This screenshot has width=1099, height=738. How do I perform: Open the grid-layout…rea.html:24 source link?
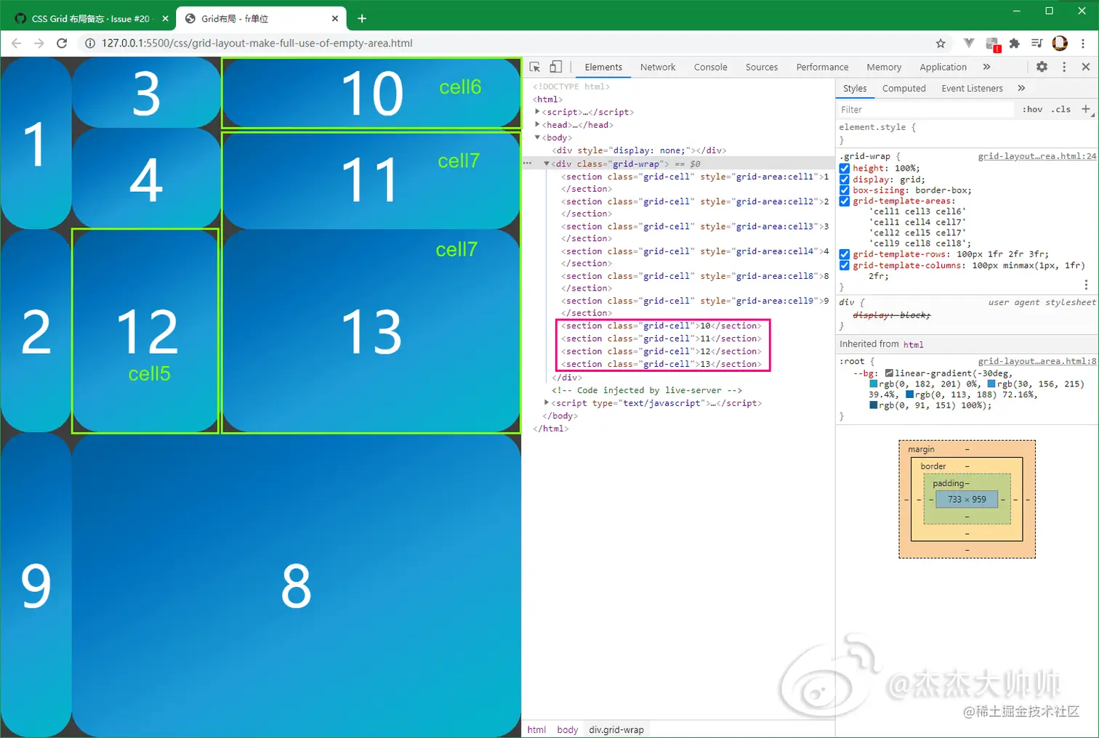point(1036,156)
